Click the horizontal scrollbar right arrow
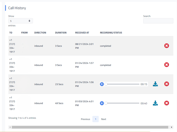The image size is (177, 132). (171, 127)
